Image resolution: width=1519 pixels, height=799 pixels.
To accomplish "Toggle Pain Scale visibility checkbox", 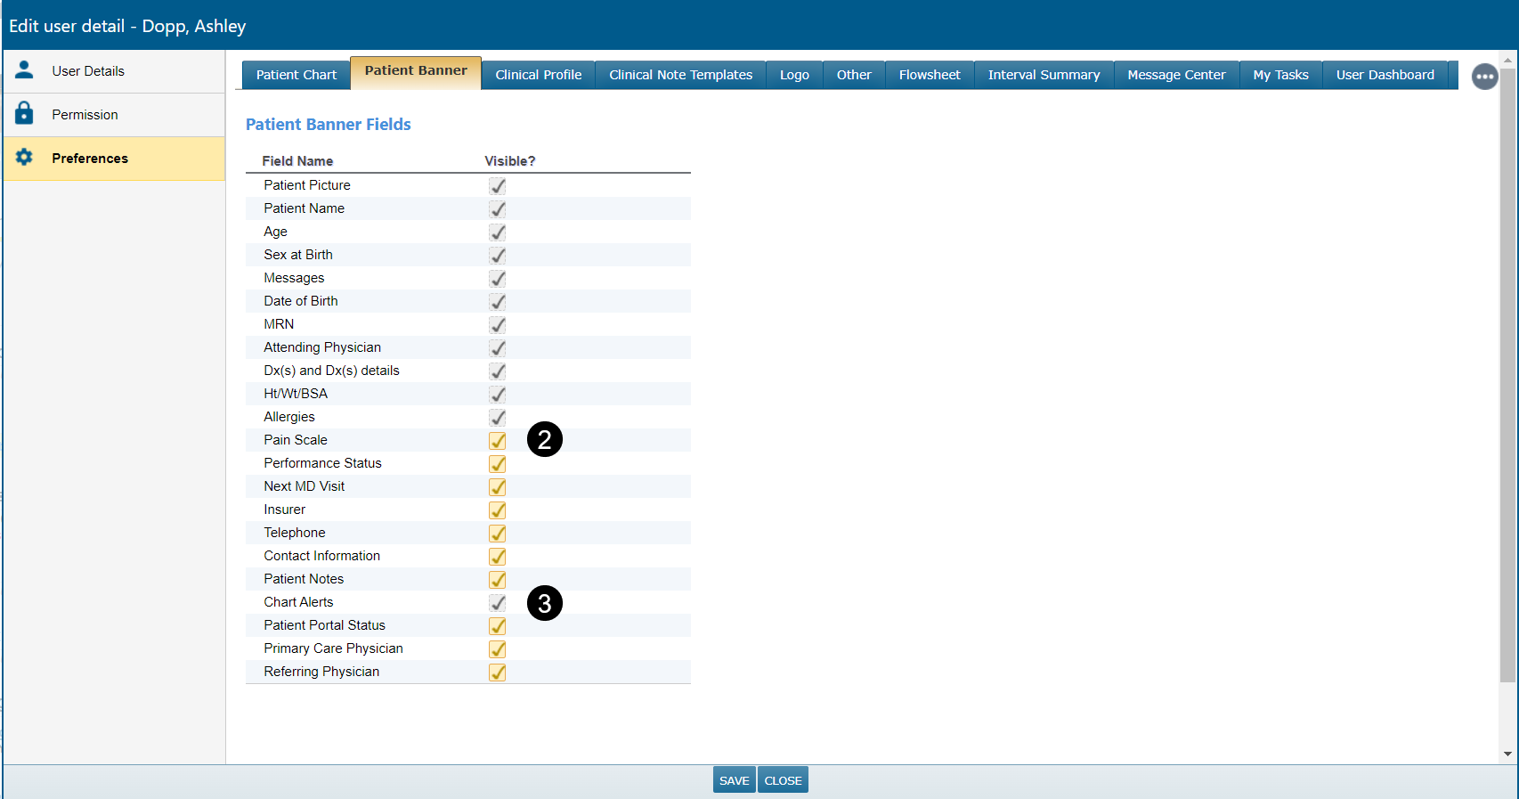I will click(x=498, y=441).
